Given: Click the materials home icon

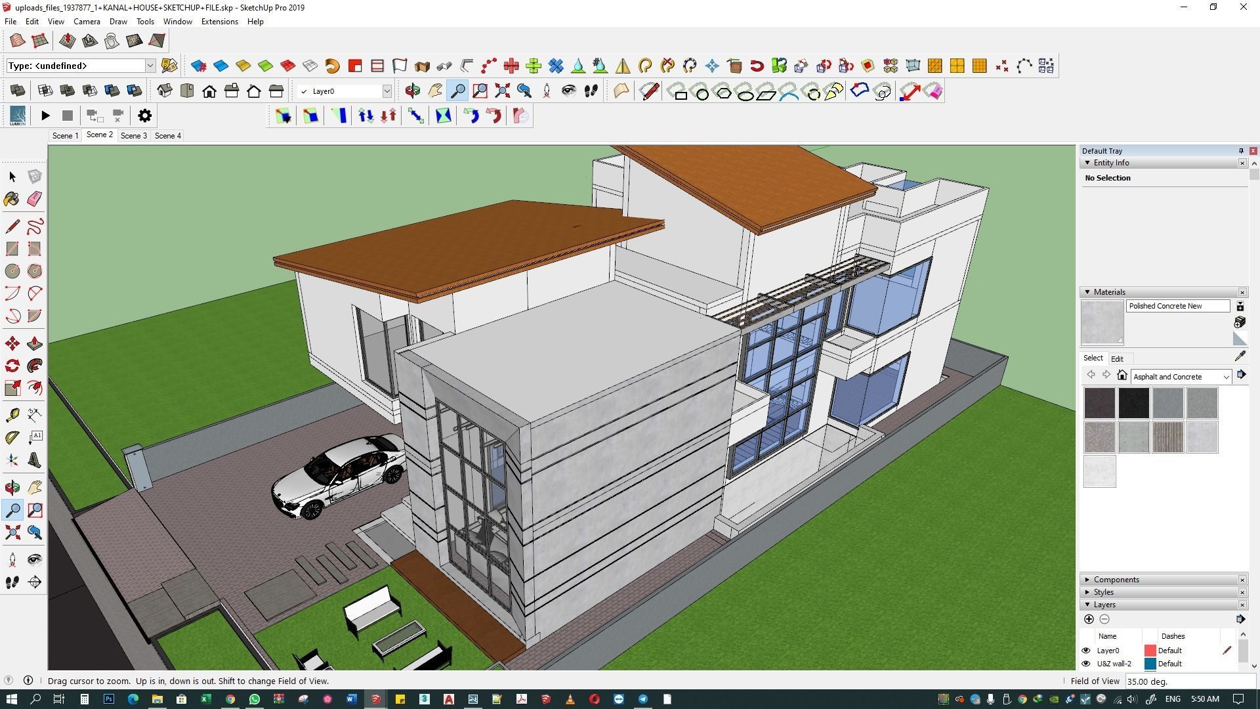Looking at the screenshot, I should 1122,376.
